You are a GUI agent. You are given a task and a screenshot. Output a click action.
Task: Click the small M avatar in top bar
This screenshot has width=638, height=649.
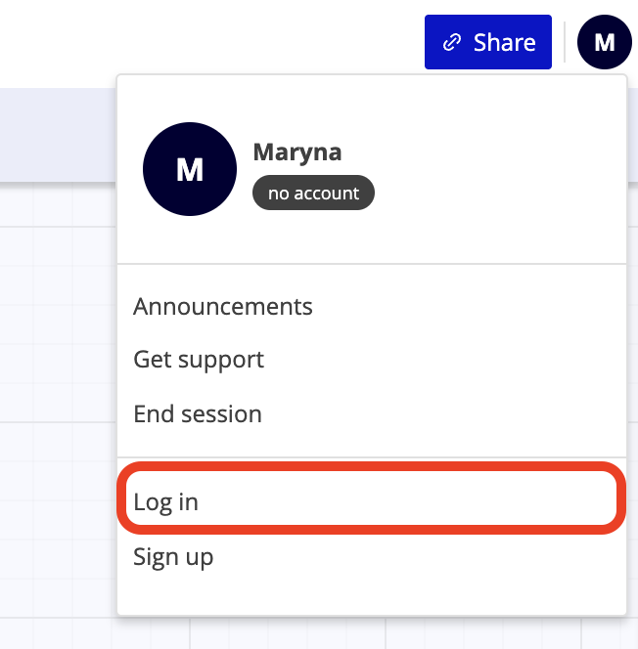(604, 42)
